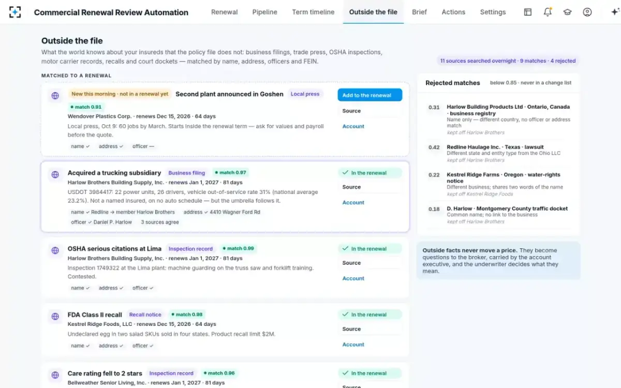Click the match 0.98 badge
The image size is (621, 388).
click(187, 315)
